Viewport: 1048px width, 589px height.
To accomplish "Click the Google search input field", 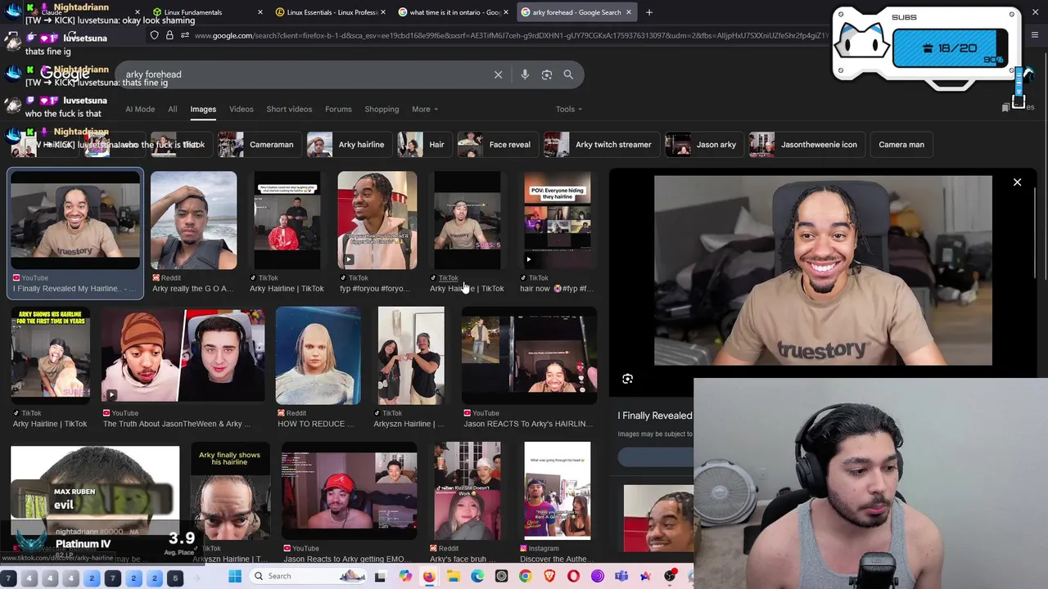I will (303, 74).
